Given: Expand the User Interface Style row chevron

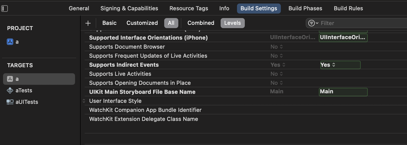Looking at the screenshot, I should tap(84, 101).
